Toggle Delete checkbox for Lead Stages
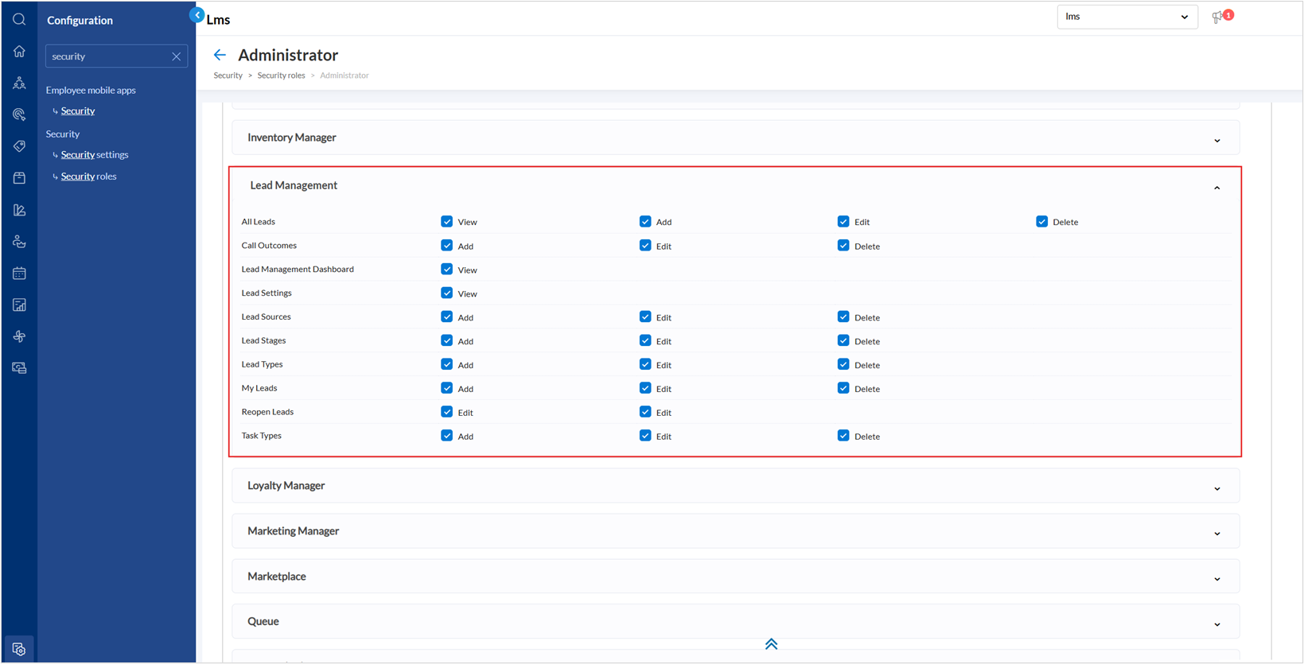Image resolution: width=1304 pixels, height=664 pixels. [x=843, y=341]
